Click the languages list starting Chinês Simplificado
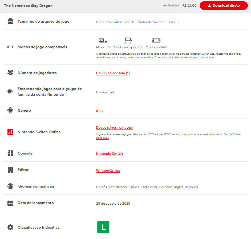 (147, 187)
